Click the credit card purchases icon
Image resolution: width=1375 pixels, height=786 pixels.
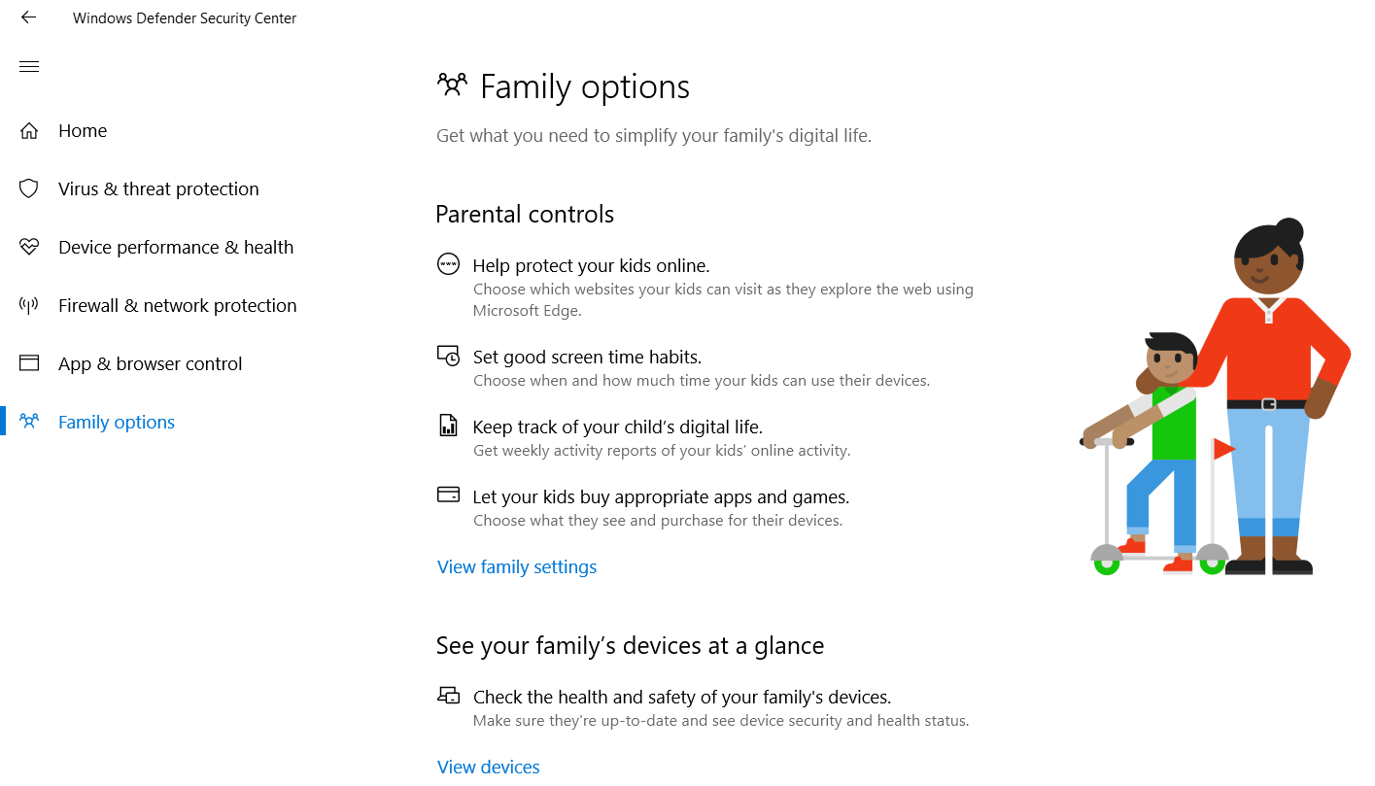[x=448, y=495]
